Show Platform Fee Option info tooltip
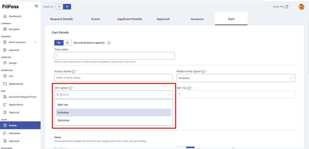This screenshot has width=309, height=149. tap(203, 72)
